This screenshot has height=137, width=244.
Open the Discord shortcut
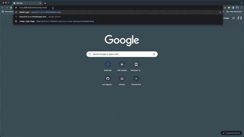(x=122, y=79)
